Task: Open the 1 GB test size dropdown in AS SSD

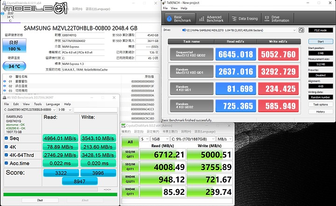Action: (65, 110)
